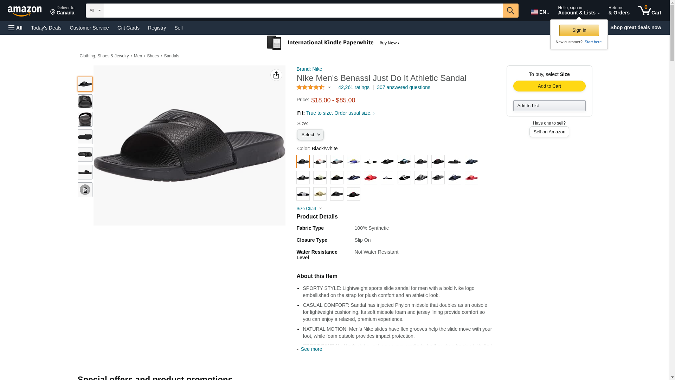The height and width of the screenshot is (380, 675).
Task: Click the Add to Cart button
Action: pos(549,86)
